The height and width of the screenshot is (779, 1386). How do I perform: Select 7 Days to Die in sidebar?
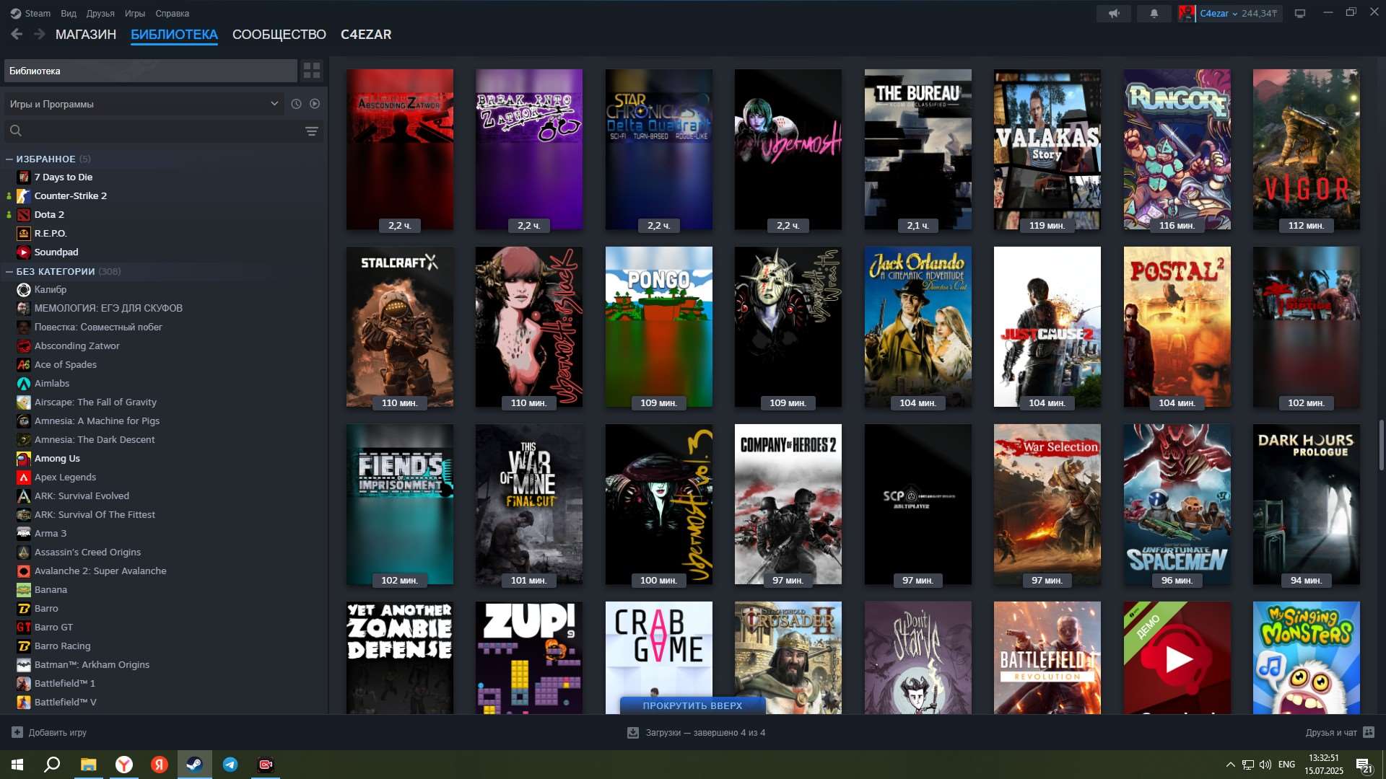[x=64, y=177]
